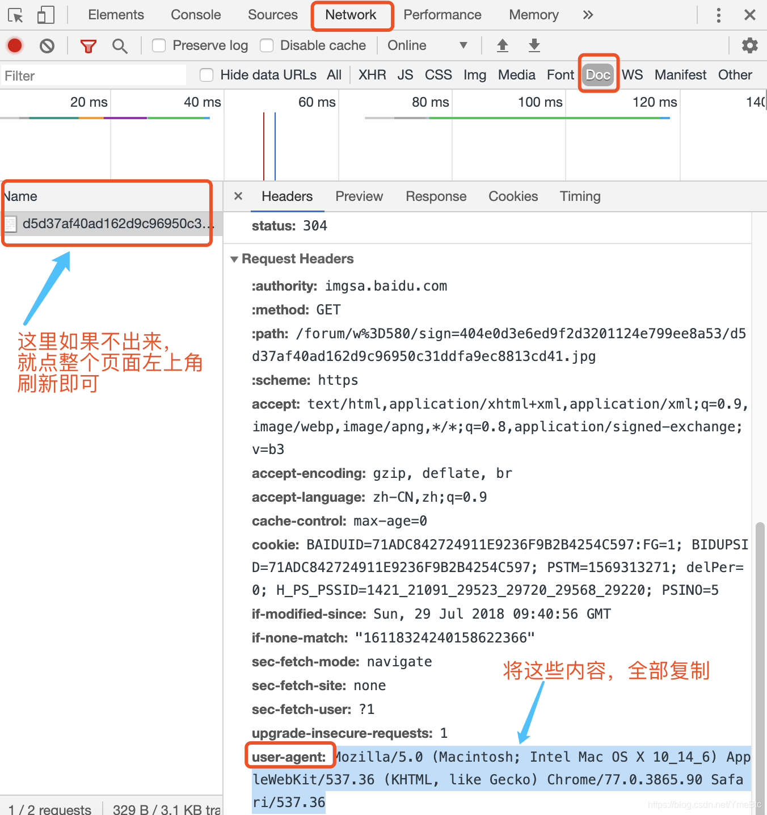Click the :method GET header

pos(296,310)
